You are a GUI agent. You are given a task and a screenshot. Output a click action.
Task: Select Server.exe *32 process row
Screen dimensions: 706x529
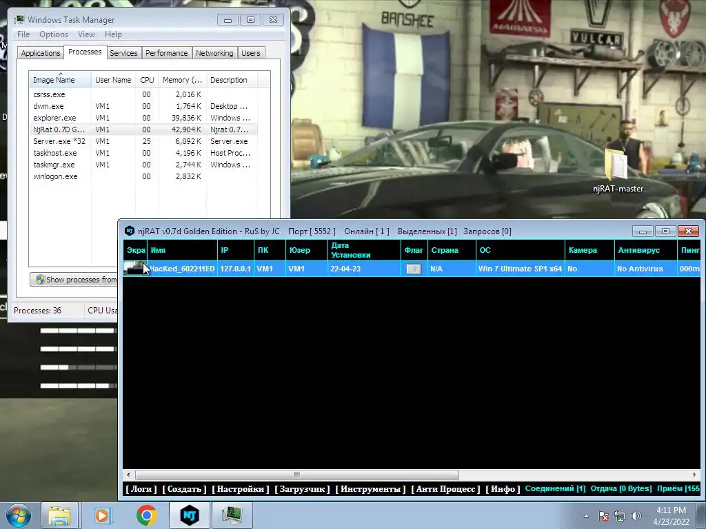pos(143,141)
